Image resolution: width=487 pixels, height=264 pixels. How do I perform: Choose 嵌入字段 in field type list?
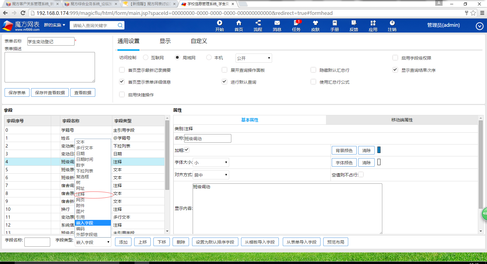click(x=93, y=223)
